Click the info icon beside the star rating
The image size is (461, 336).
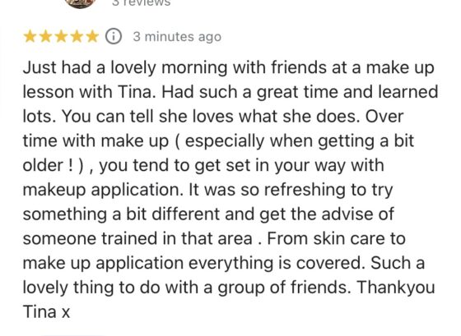[x=114, y=37]
